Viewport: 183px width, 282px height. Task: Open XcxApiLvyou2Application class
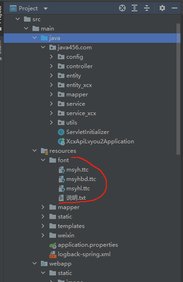pyautogui.click(x=100, y=141)
